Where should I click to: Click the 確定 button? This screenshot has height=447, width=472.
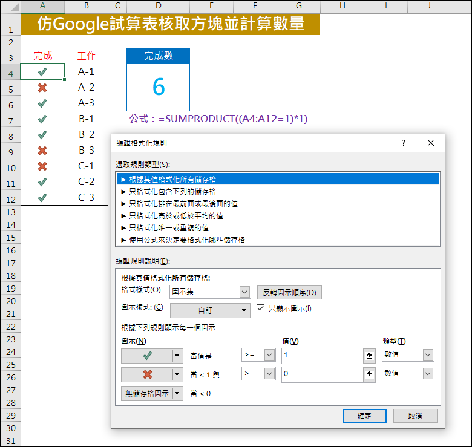364,416
